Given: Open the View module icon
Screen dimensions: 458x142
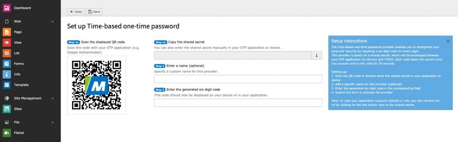Looking at the screenshot, I should 7,43.
